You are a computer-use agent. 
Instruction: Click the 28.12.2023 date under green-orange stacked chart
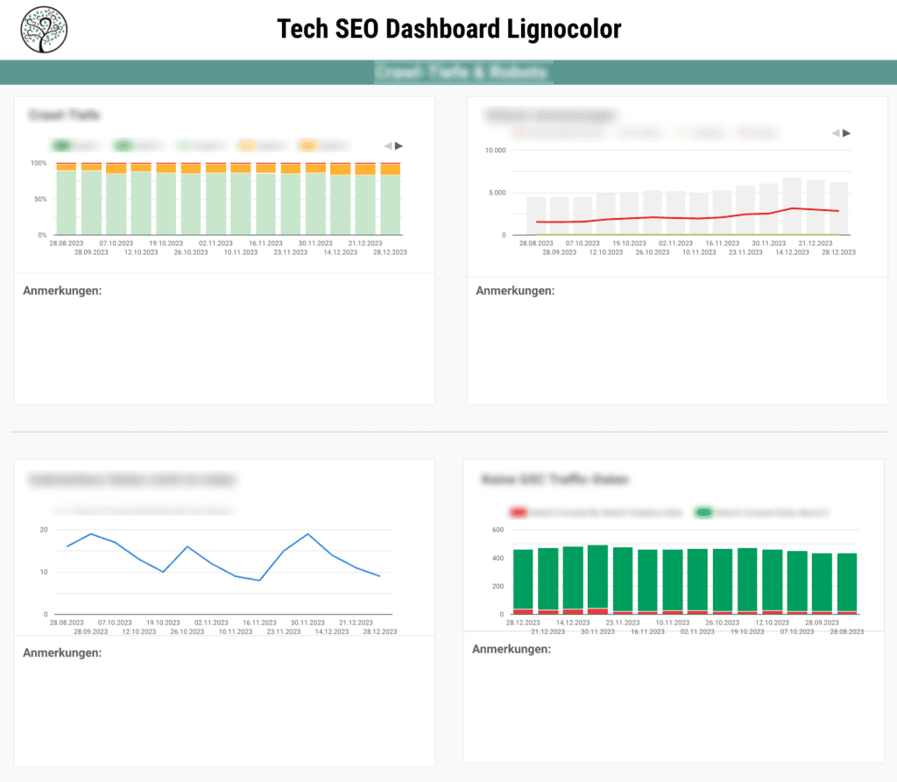[390, 252]
